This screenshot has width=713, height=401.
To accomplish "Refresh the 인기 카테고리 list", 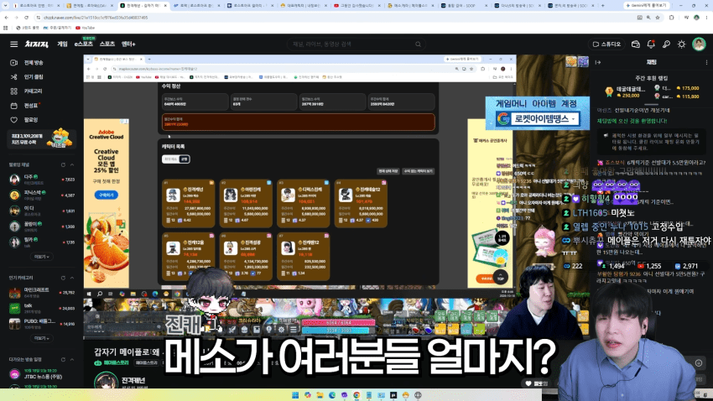I will (x=63, y=278).
